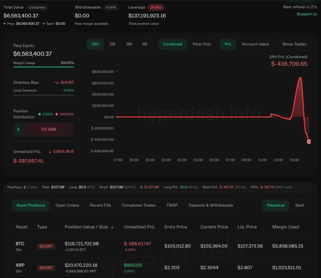Click the SHORT badge in XRP row

tap(46, 268)
